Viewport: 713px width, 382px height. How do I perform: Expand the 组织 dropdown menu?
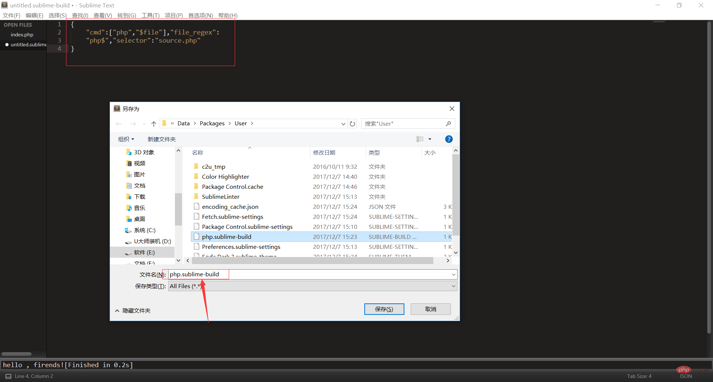click(x=126, y=139)
